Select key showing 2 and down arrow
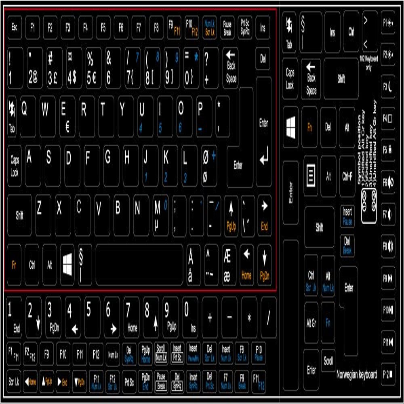Screen dimensions: 404x404 [x=34, y=318]
